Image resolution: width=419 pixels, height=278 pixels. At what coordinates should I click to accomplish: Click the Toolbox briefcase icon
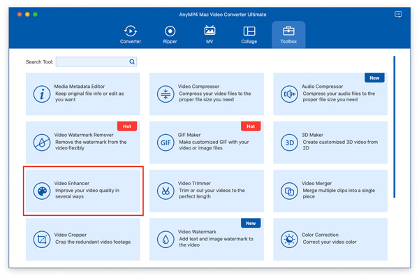click(x=288, y=31)
